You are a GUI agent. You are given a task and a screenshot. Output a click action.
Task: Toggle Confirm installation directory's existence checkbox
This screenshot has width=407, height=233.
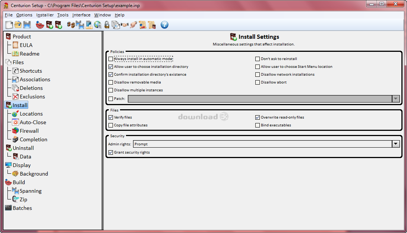point(111,75)
